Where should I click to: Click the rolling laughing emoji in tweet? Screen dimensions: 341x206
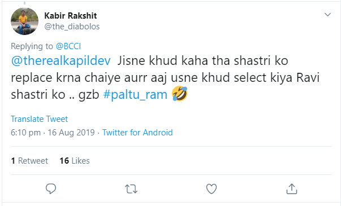tap(179, 93)
